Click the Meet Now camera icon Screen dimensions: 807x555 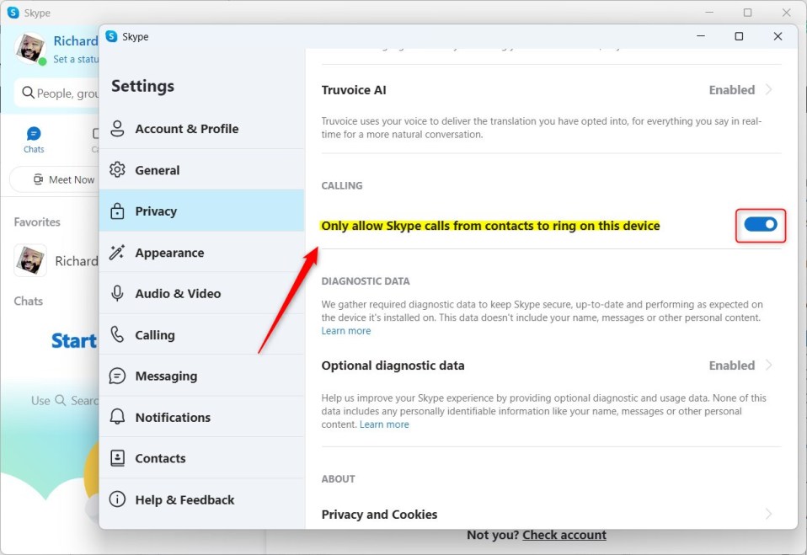[38, 179]
